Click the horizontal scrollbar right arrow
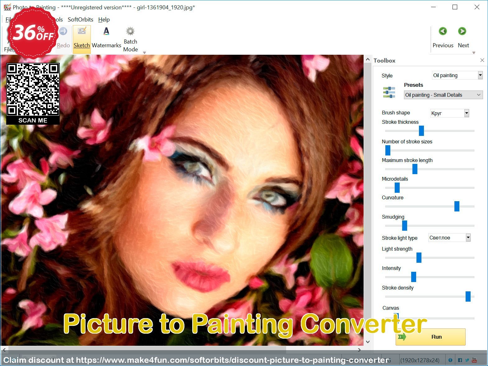488x366 pixels. 360,350
